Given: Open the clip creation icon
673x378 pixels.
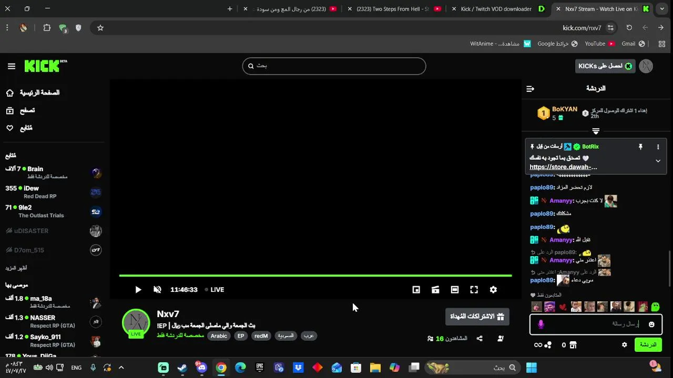Looking at the screenshot, I should 435,289.
